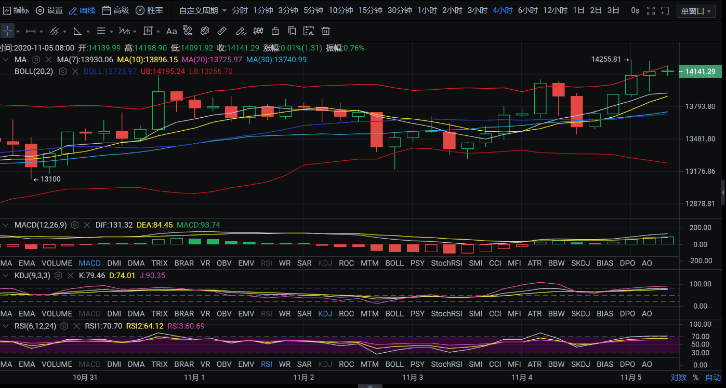Viewport: 726px width, 388px height.
Task: Switch to the 分时 timeframe
Action: [x=240, y=10]
